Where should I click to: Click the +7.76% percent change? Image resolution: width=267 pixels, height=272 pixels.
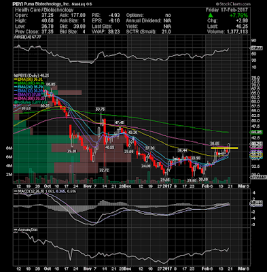(x=238, y=16)
